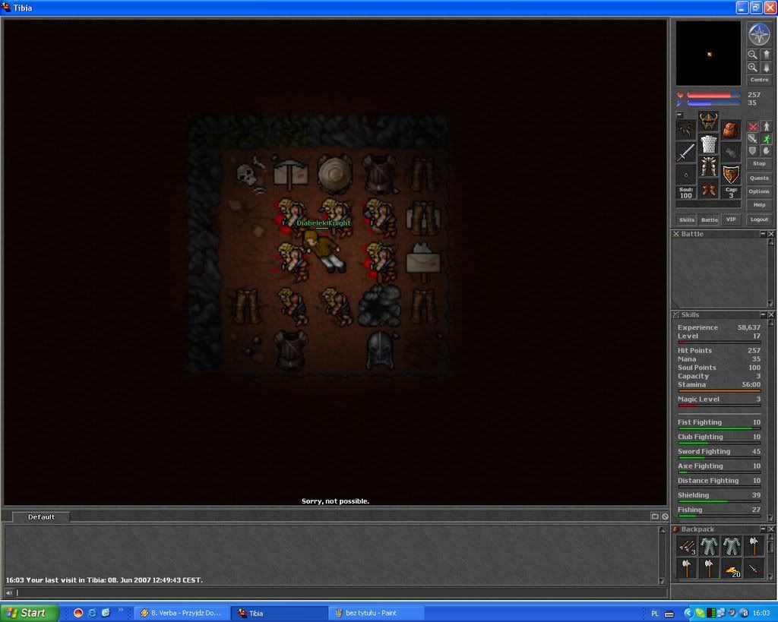
Task: Click the necklace amulet slot
Action: coord(686,130)
